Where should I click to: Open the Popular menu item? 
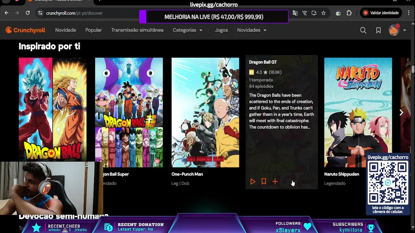coord(93,30)
